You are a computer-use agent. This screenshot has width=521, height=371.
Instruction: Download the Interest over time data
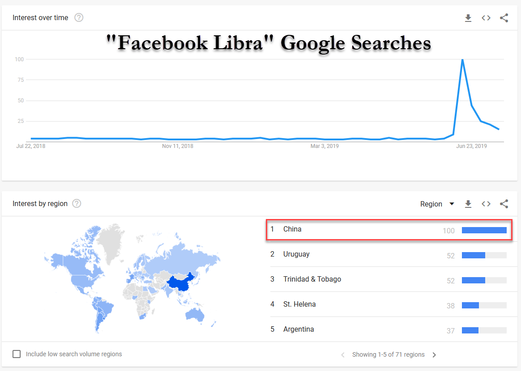pos(468,18)
